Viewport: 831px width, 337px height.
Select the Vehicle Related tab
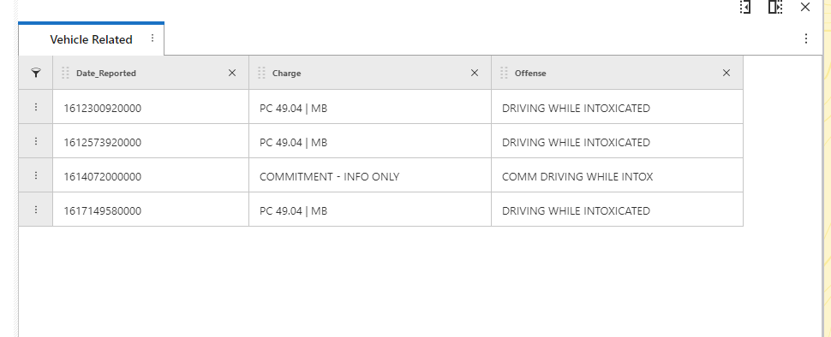click(91, 39)
